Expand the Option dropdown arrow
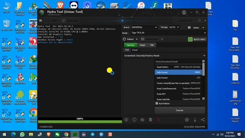This screenshot has width=245, height=138. click(x=203, y=28)
